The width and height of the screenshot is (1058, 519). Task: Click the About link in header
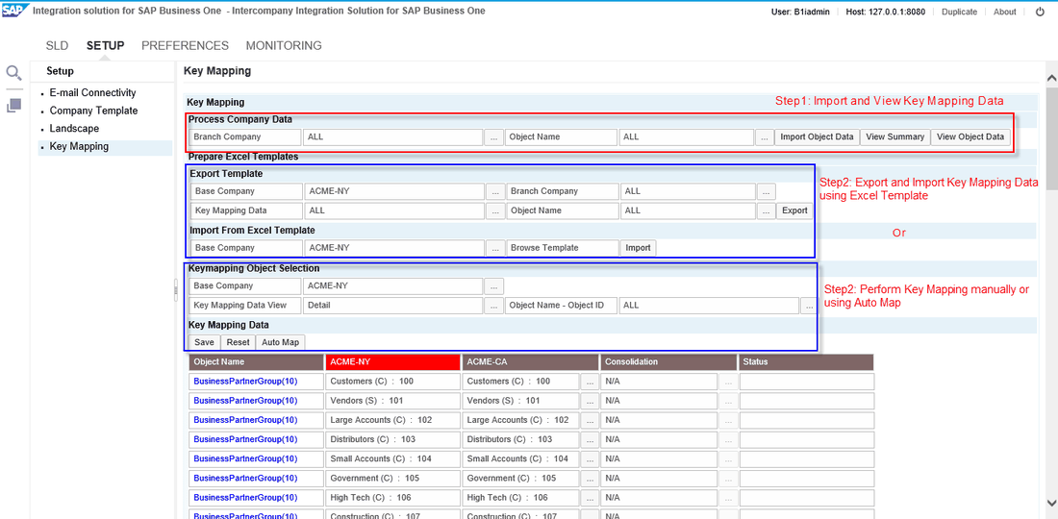click(x=1005, y=12)
